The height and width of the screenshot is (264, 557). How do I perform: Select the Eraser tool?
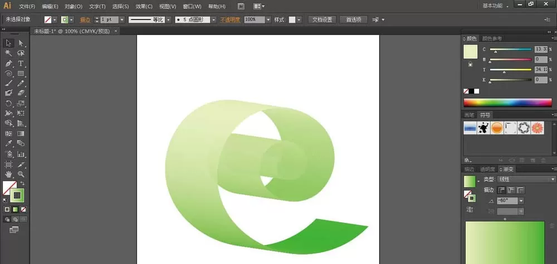click(21, 93)
